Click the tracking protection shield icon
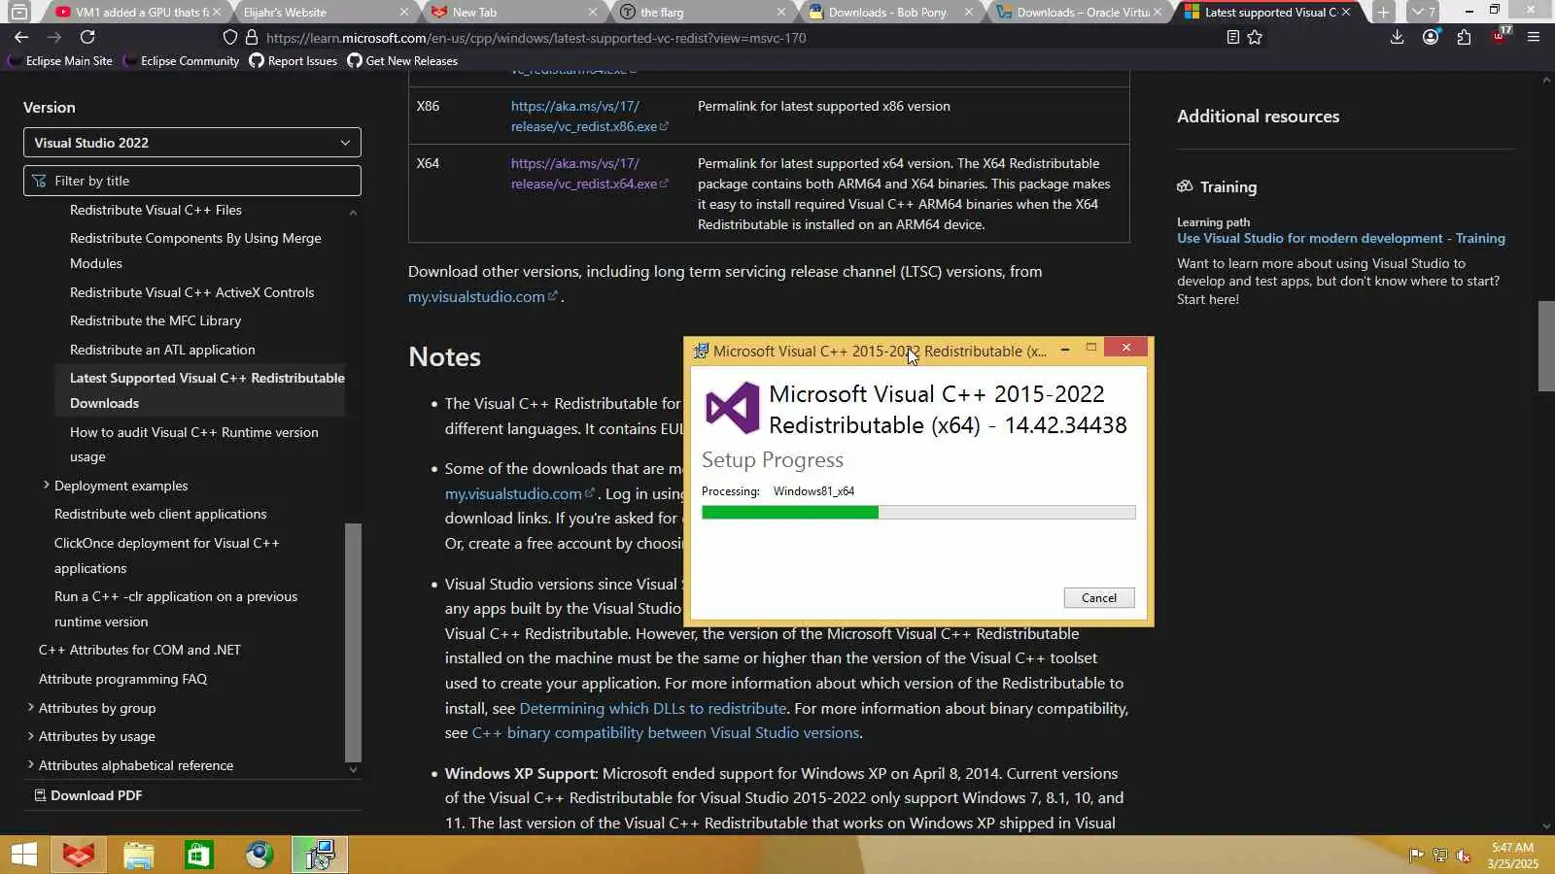 230,38
